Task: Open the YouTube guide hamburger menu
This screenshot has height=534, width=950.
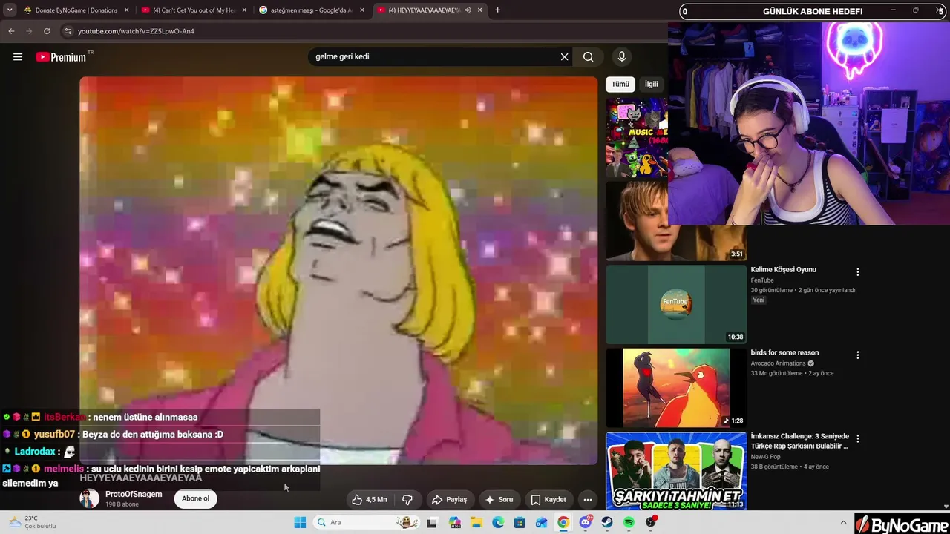Action: pos(18,57)
